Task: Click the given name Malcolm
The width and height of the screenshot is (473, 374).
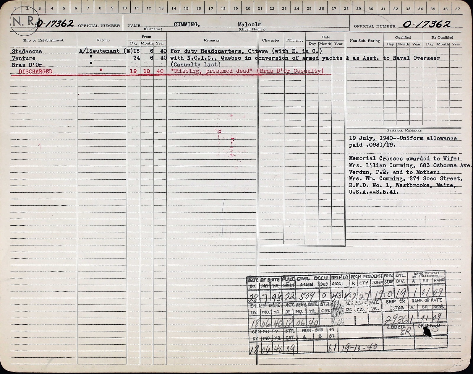Action: 250,24
